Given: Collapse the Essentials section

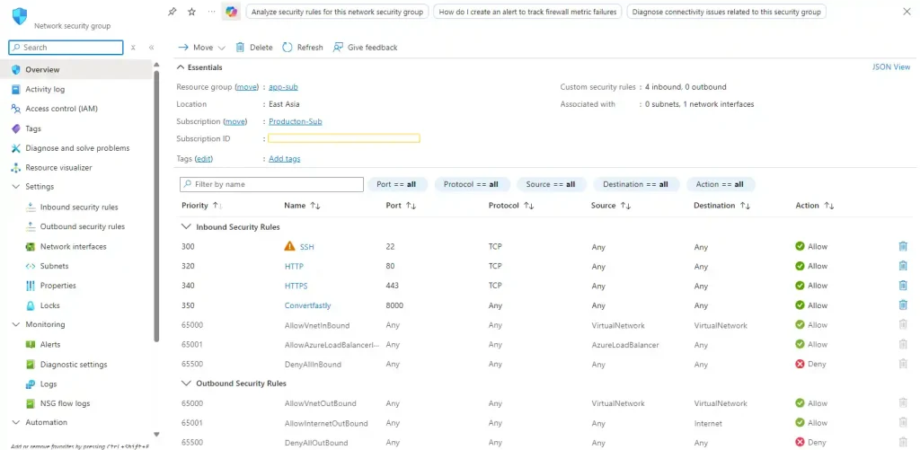Looking at the screenshot, I should point(181,67).
